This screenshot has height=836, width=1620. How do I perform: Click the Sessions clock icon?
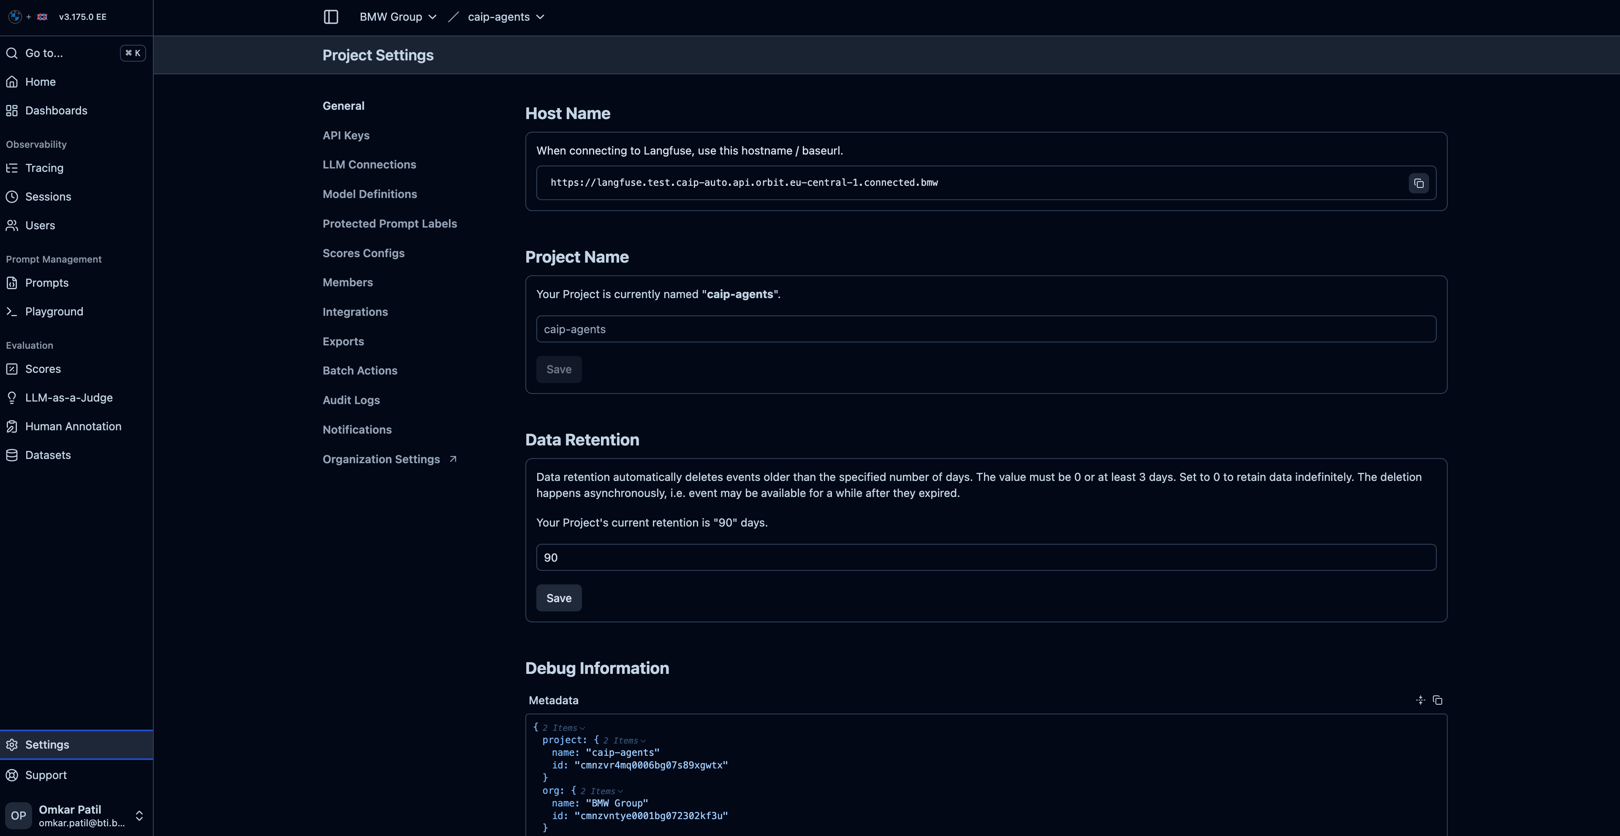click(x=12, y=197)
